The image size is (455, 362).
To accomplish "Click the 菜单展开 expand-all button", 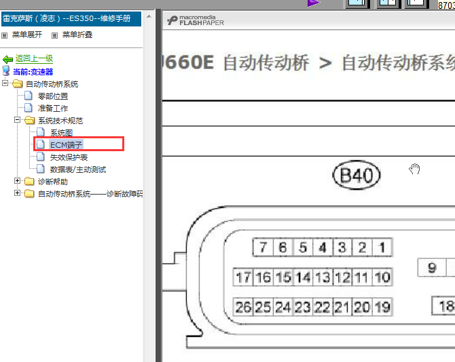I will pyautogui.click(x=27, y=35).
